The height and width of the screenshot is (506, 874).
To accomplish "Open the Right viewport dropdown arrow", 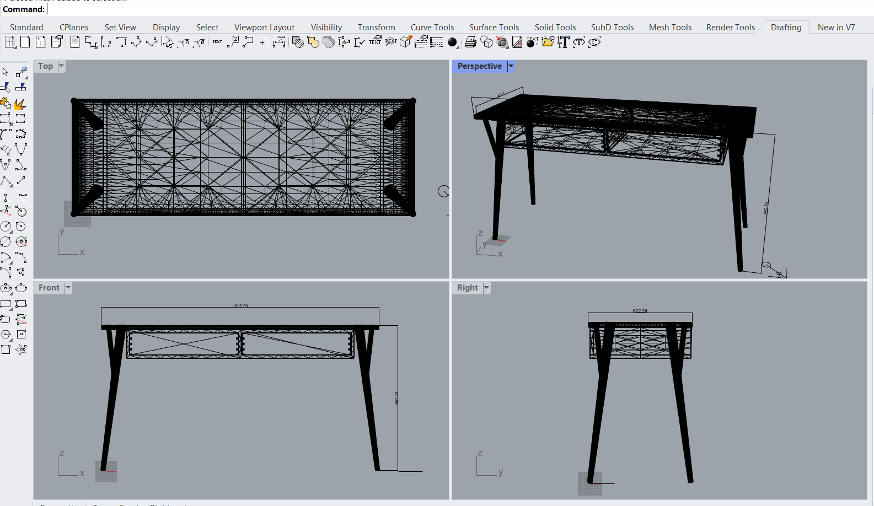I will point(486,288).
